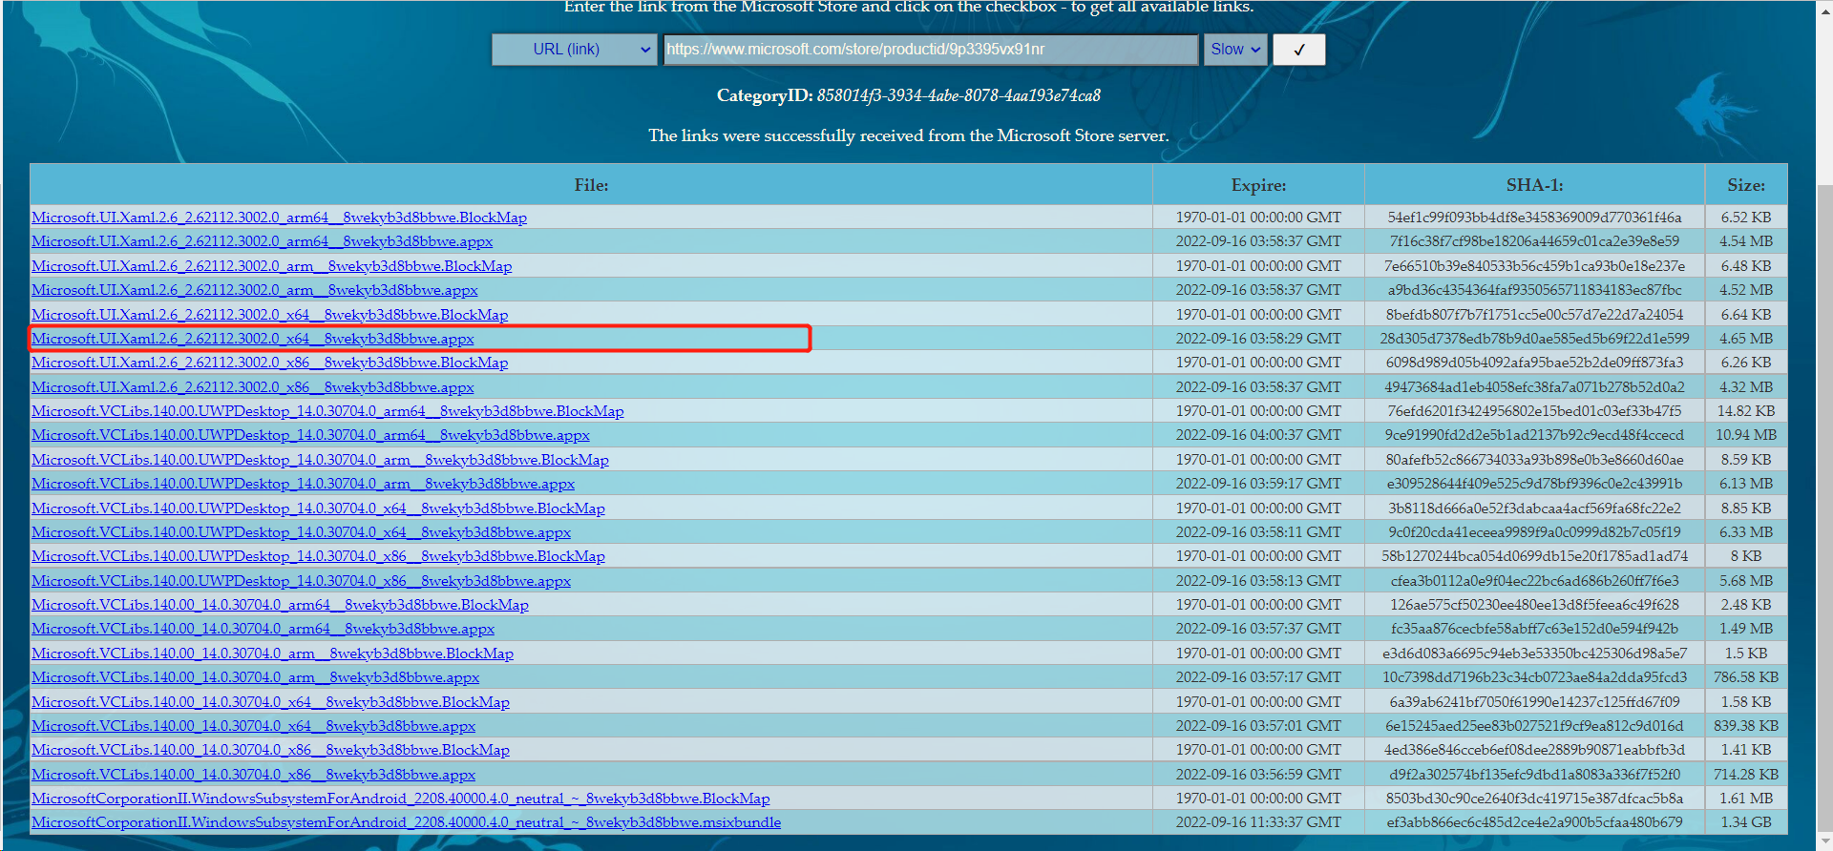The width and height of the screenshot is (1833, 851).
Task: Click the Expire column header
Action: pyautogui.click(x=1258, y=185)
